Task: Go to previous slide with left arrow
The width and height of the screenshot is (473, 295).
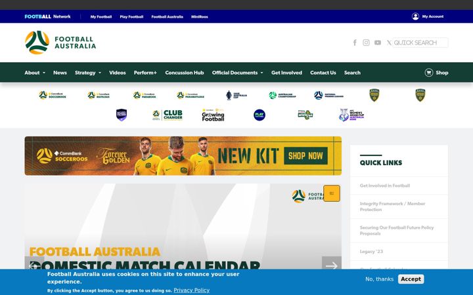Action: (34, 265)
